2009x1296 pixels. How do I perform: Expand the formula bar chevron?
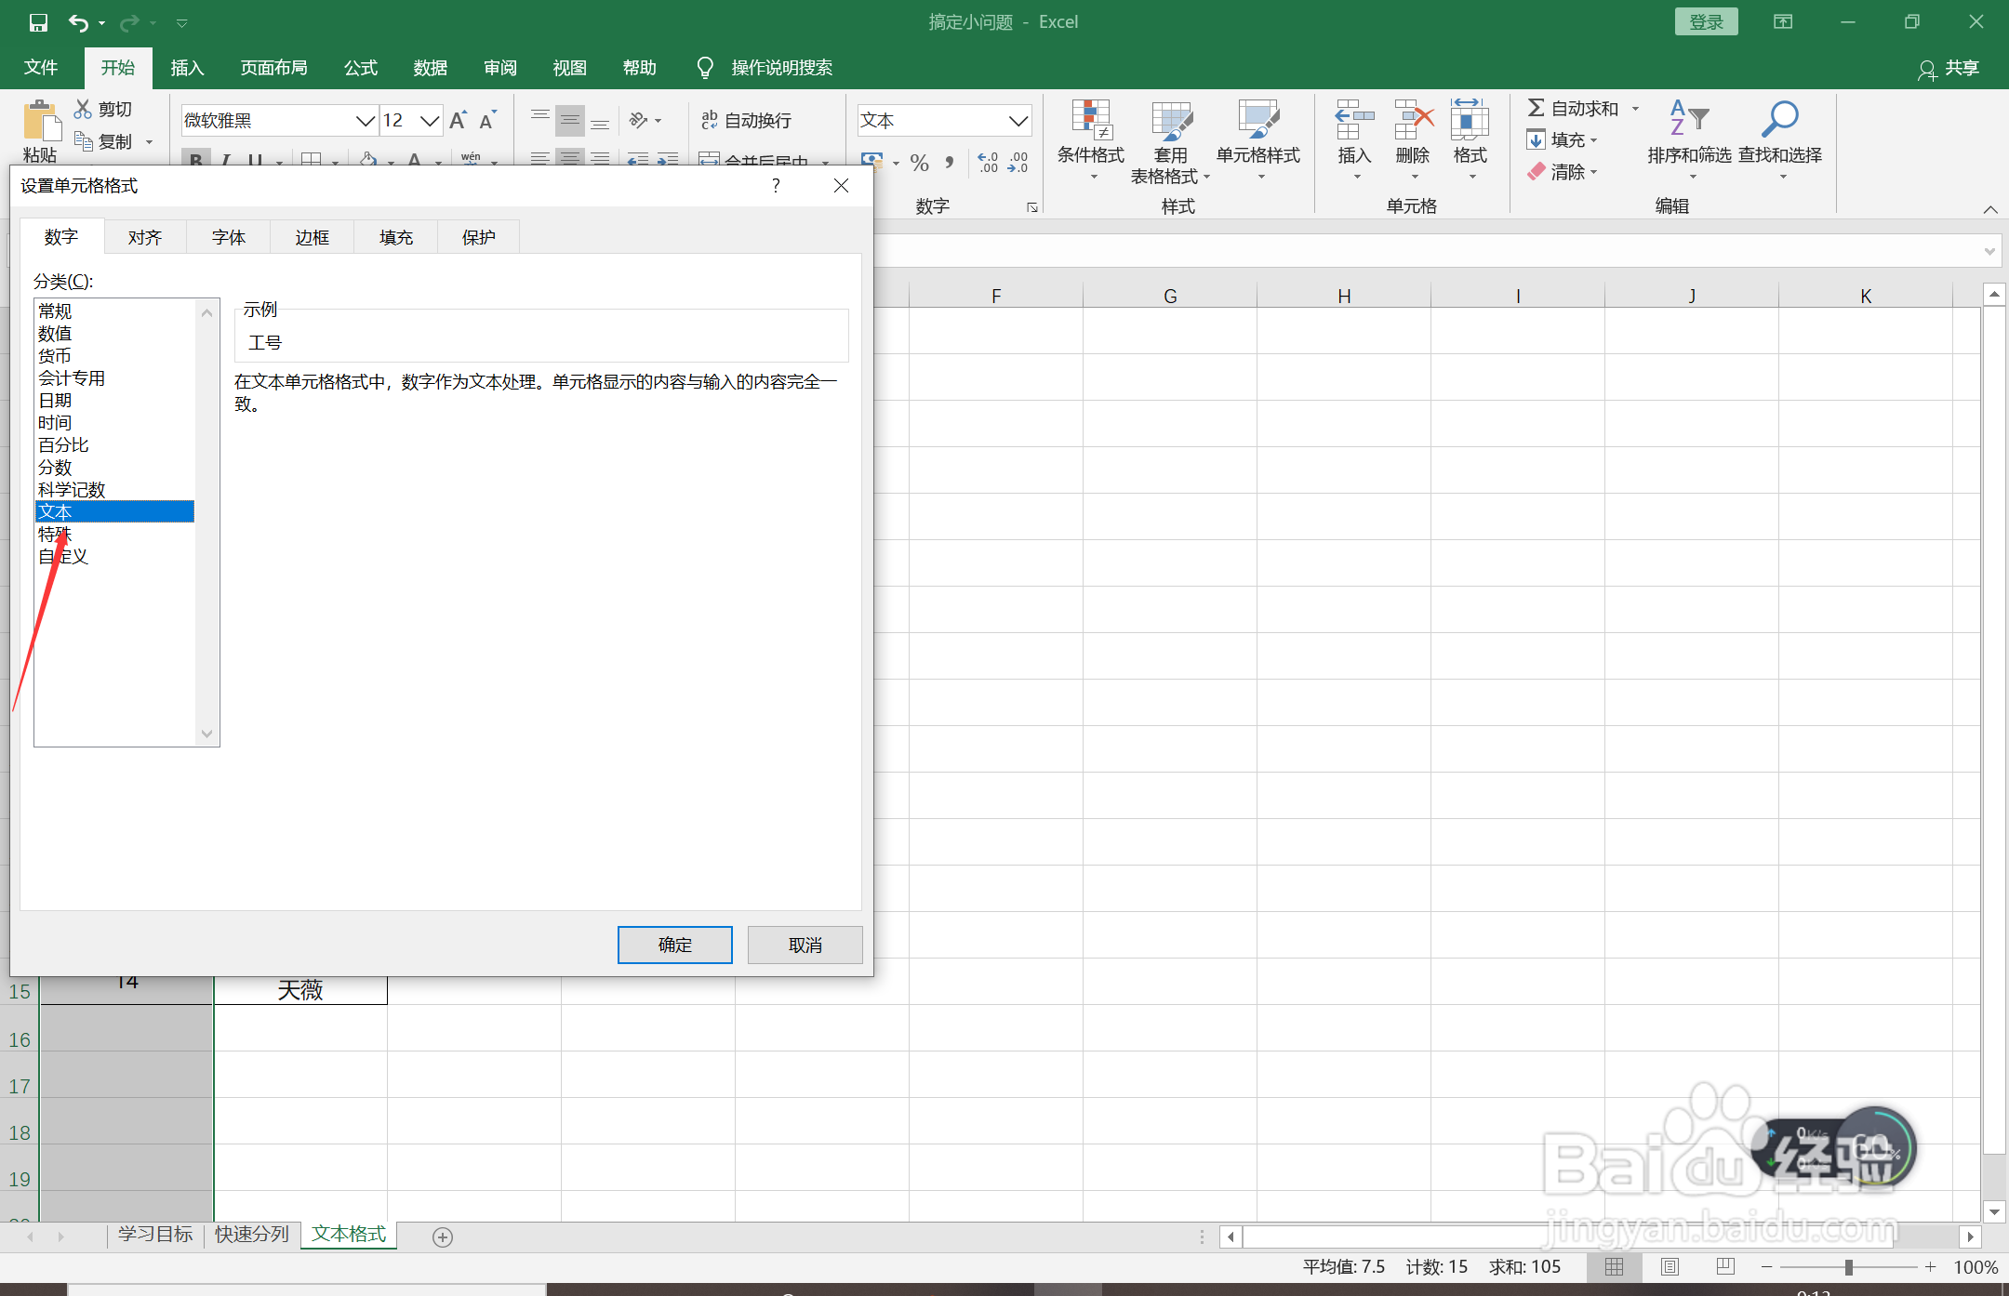[x=1990, y=251]
